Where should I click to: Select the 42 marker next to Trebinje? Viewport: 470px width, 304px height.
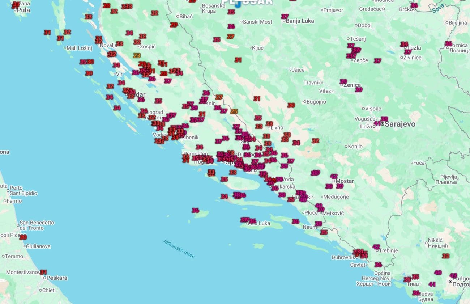coord(376,247)
